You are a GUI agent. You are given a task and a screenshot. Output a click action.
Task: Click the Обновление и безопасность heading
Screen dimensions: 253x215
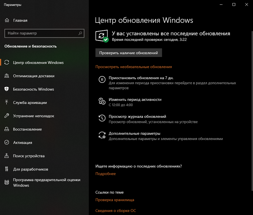(x=30, y=46)
